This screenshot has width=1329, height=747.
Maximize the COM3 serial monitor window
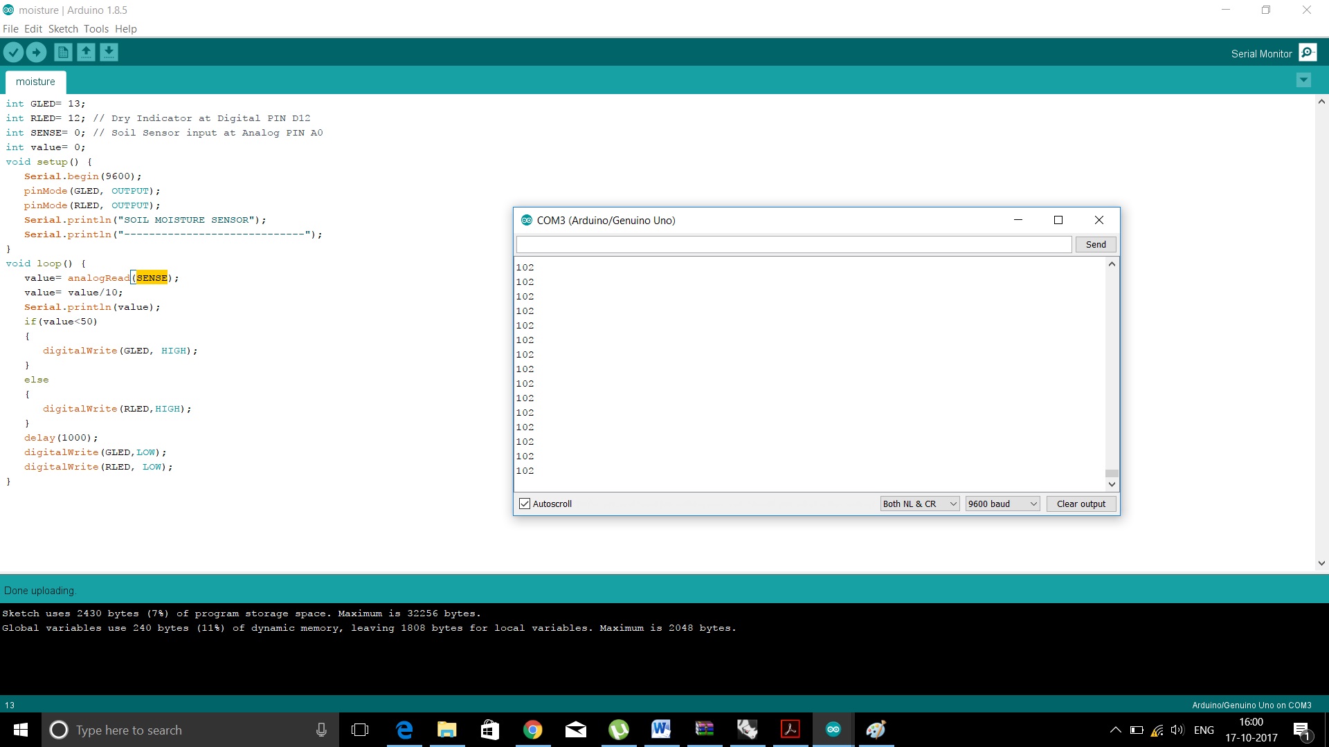(x=1058, y=220)
